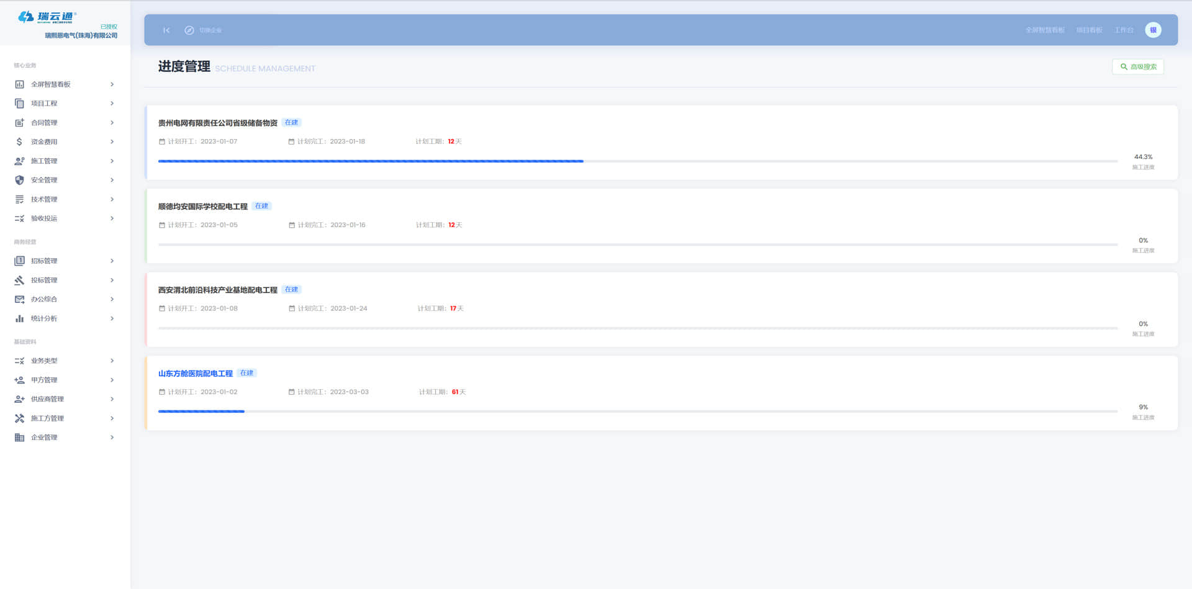Open the user avatar in top bar
Viewport: 1192px width, 589px height.
(x=1153, y=30)
